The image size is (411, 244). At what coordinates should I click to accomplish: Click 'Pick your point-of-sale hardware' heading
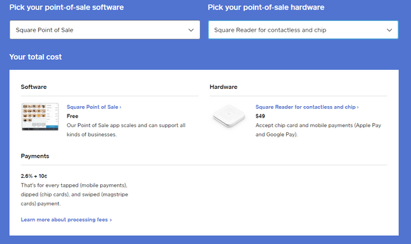pyautogui.click(x=266, y=8)
